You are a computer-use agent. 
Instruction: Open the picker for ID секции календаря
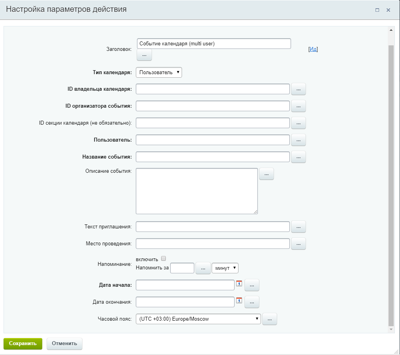tap(298, 123)
